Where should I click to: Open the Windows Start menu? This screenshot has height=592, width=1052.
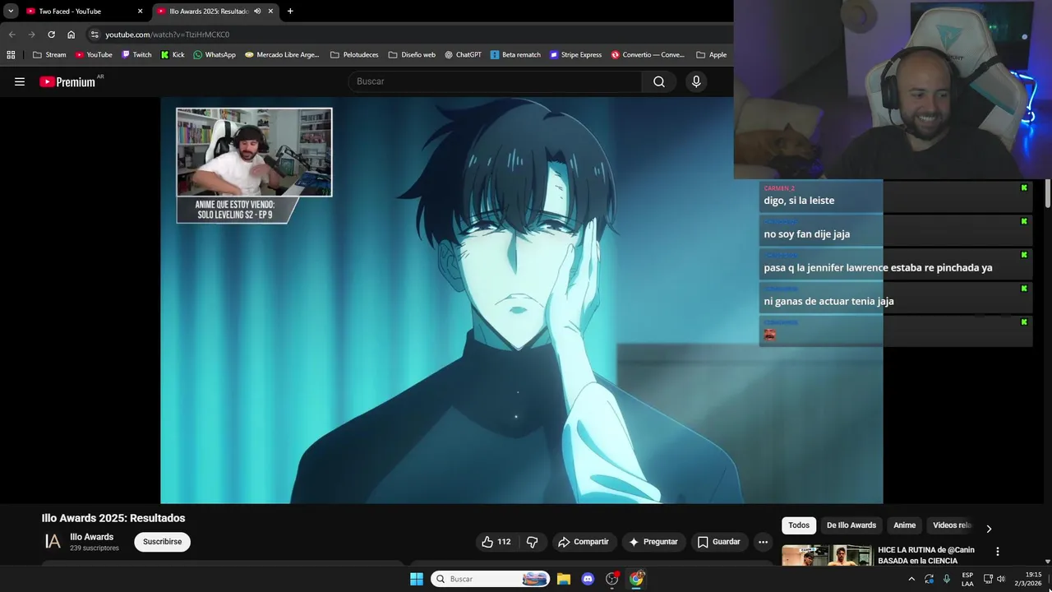pos(417,579)
